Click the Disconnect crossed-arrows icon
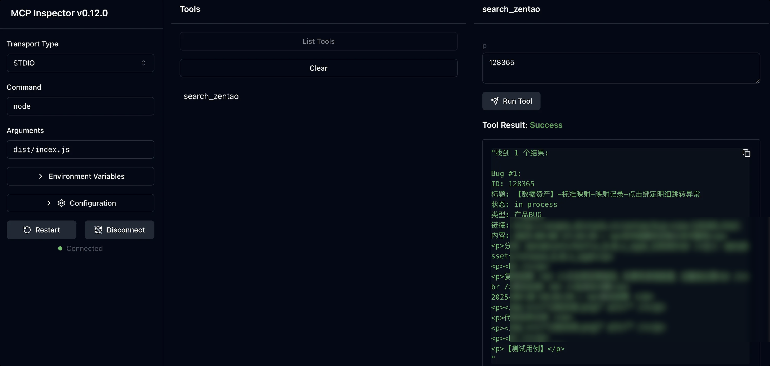This screenshot has width=770, height=366. tap(98, 230)
